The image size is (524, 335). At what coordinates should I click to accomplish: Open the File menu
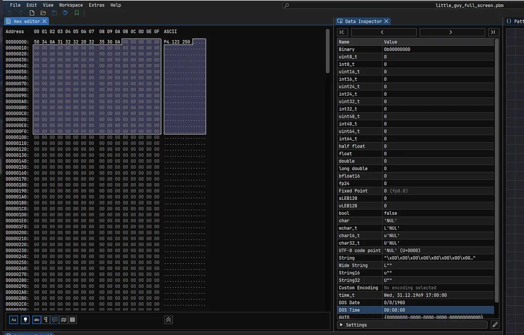(x=15, y=5)
